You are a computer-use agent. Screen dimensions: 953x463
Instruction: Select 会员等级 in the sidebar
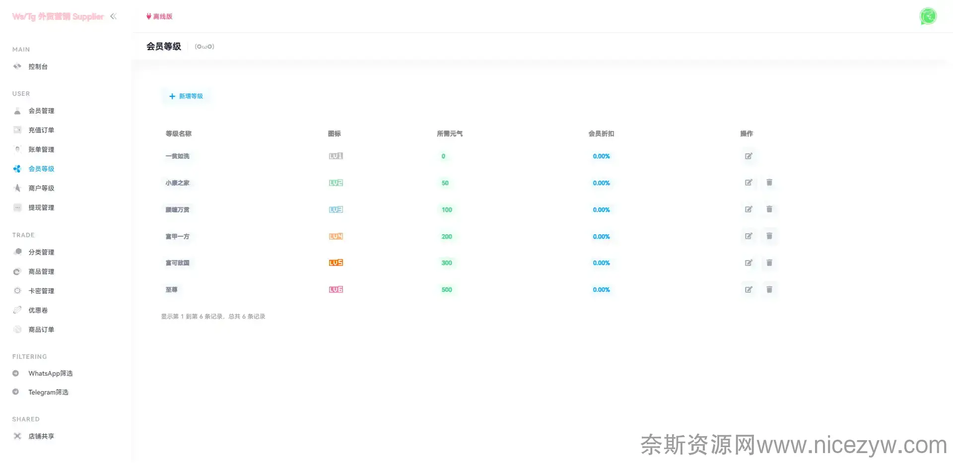coord(41,169)
